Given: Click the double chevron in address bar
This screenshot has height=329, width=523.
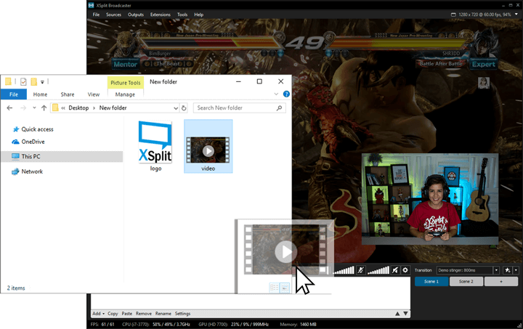Looking at the screenshot, I should (x=63, y=108).
